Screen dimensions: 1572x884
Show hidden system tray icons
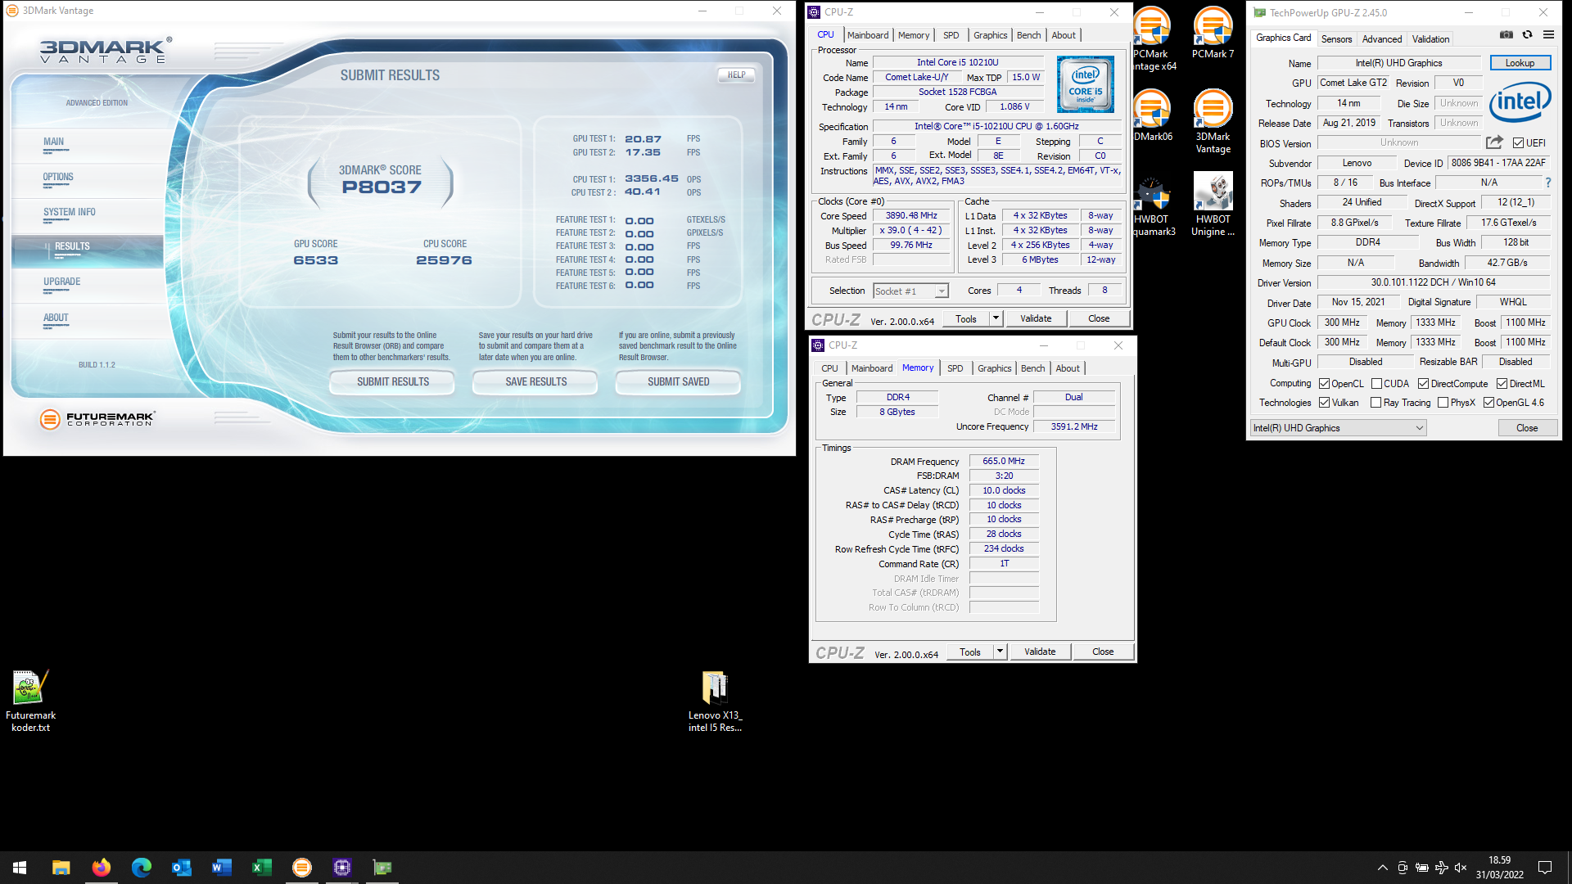1382,868
